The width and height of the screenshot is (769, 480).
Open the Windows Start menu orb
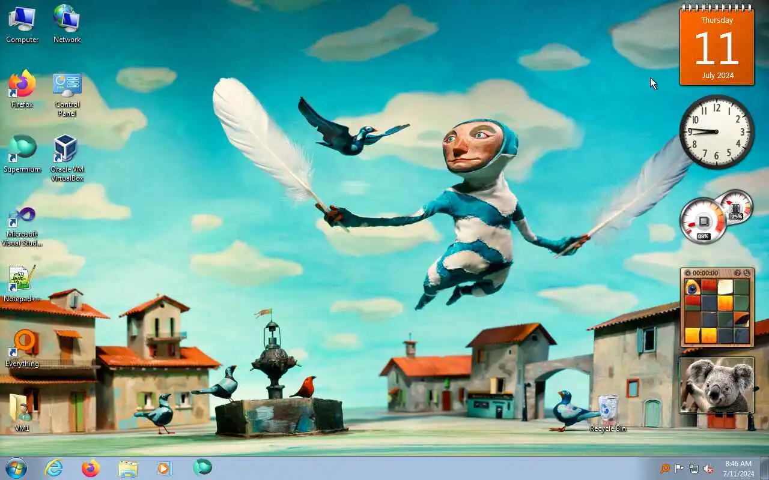coord(16,468)
